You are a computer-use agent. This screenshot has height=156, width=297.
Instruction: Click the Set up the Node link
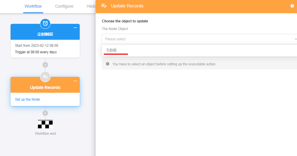pos(27,99)
